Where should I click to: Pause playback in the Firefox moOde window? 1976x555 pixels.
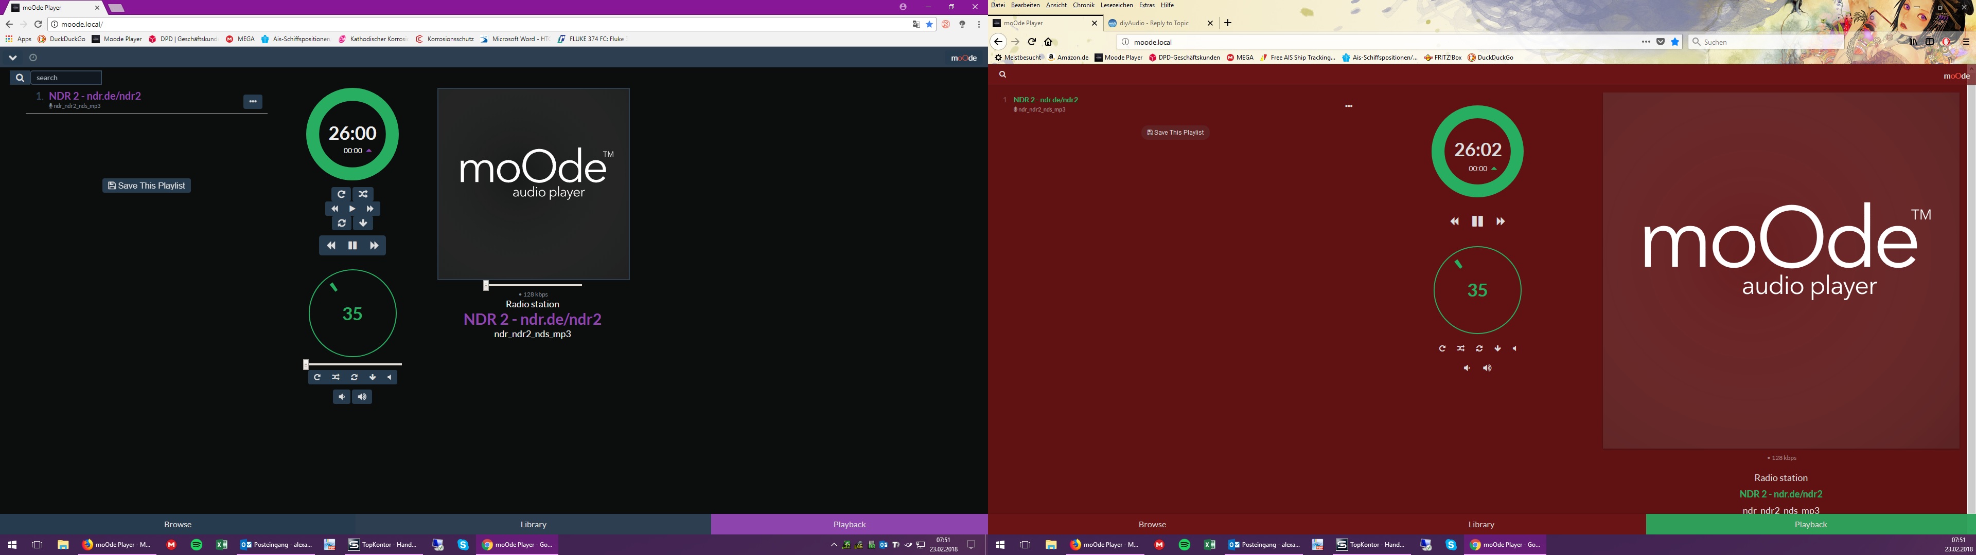(1477, 221)
